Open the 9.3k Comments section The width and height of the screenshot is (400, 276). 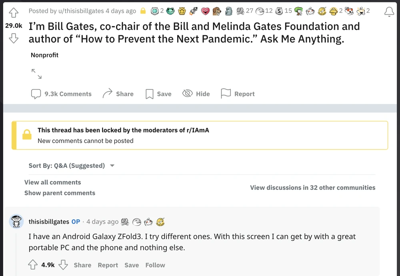coord(61,94)
